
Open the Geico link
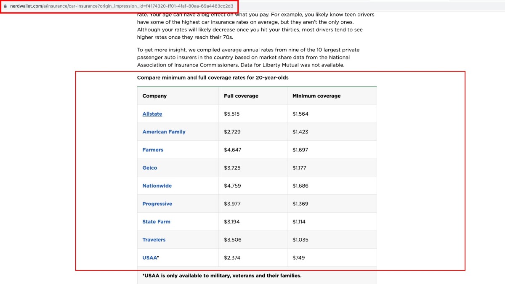pyautogui.click(x=150, y=168)
